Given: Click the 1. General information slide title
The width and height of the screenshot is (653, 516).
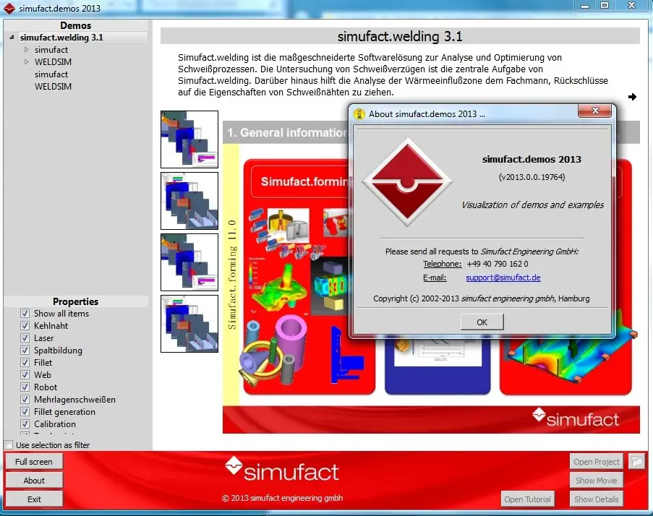Looking at the screenshot, I should coord(287,133).
